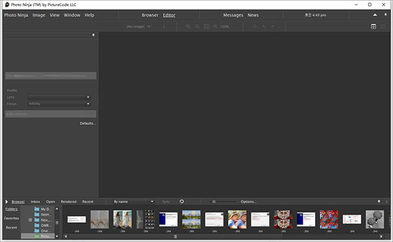
Task: Open the News section
Action: [x=253, y=15]
